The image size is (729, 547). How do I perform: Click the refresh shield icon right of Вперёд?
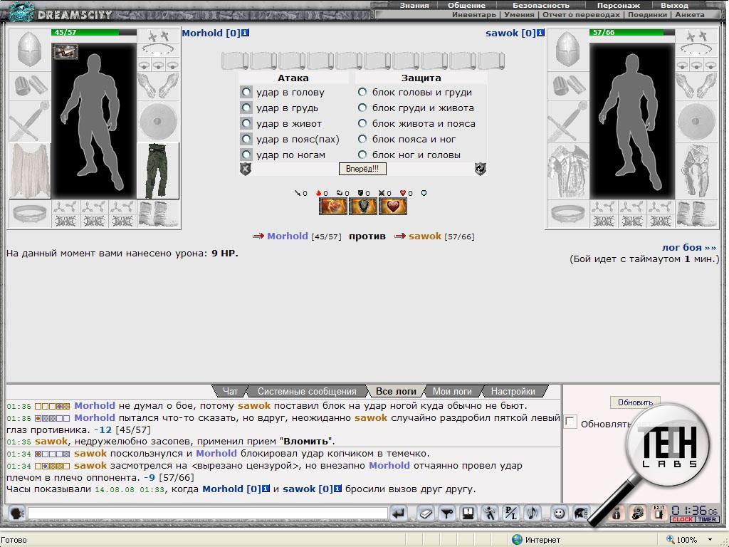pos(480,169)
